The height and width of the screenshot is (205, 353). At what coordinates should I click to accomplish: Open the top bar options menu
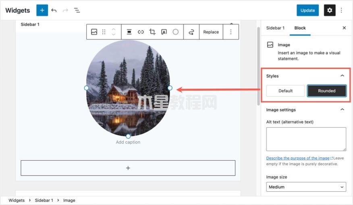tap(341, 10)
